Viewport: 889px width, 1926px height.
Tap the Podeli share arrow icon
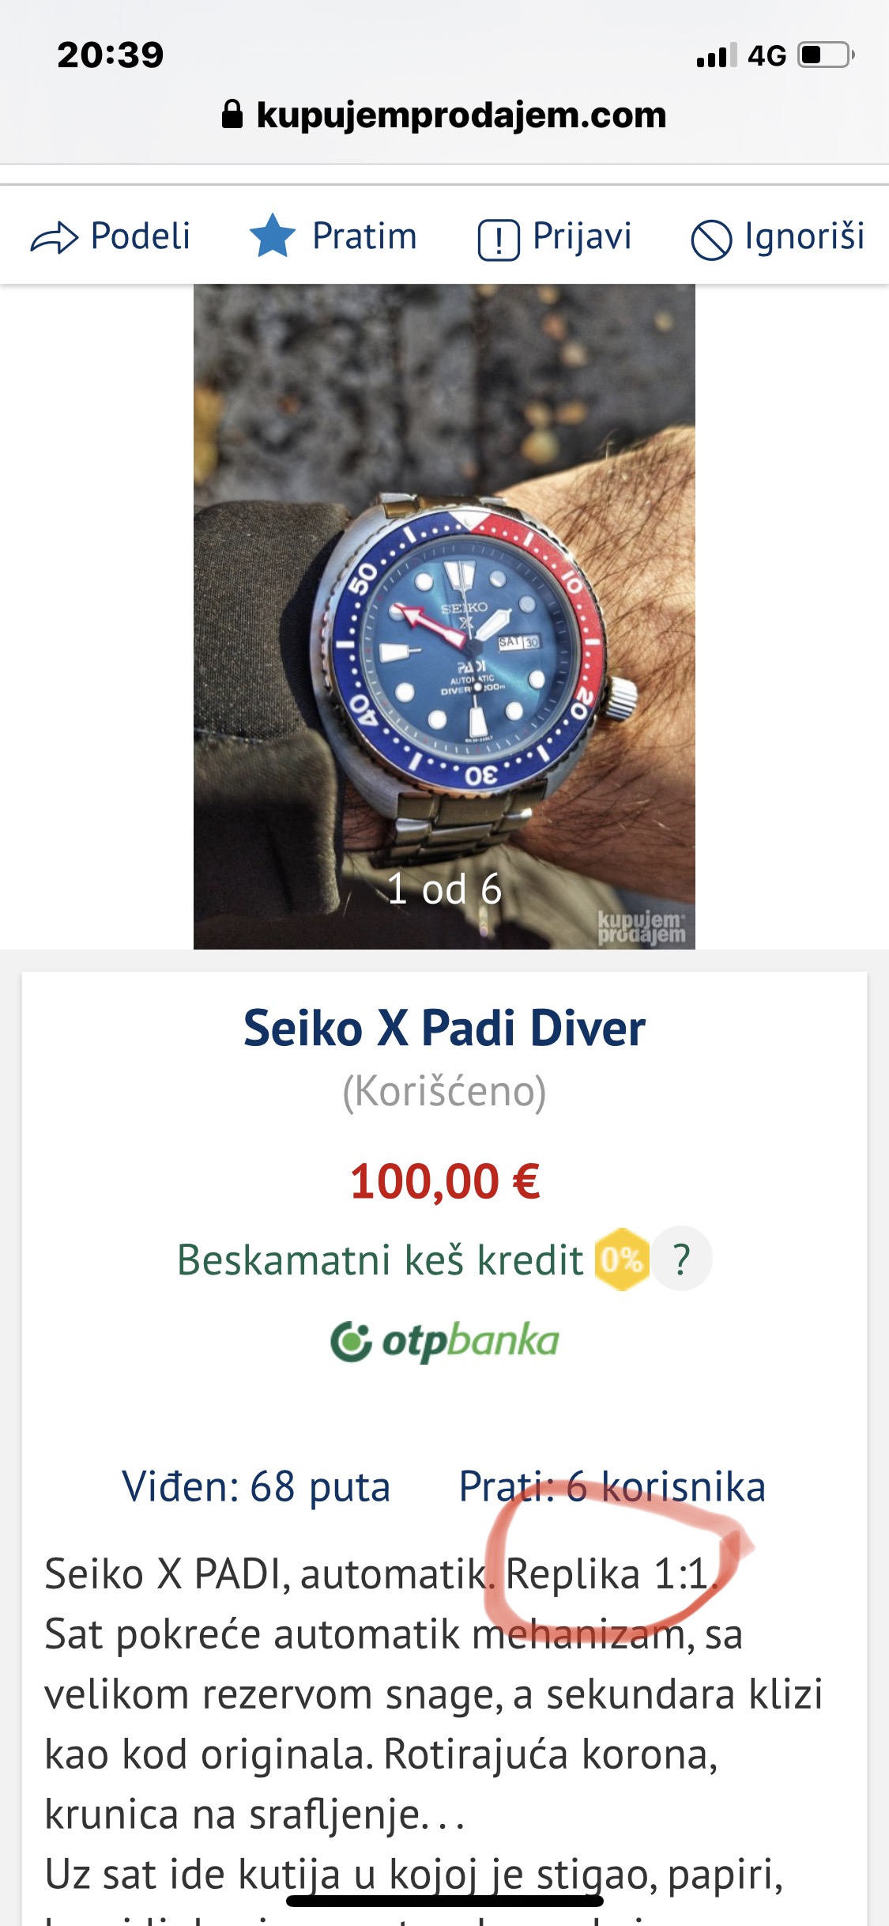(55, 238)
